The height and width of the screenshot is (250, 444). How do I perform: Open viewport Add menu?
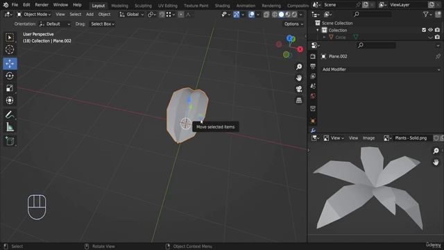(89, 14)
